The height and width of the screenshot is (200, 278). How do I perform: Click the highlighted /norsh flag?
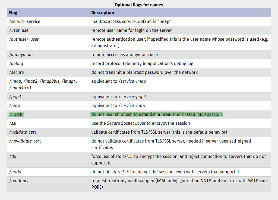(16, 115)
